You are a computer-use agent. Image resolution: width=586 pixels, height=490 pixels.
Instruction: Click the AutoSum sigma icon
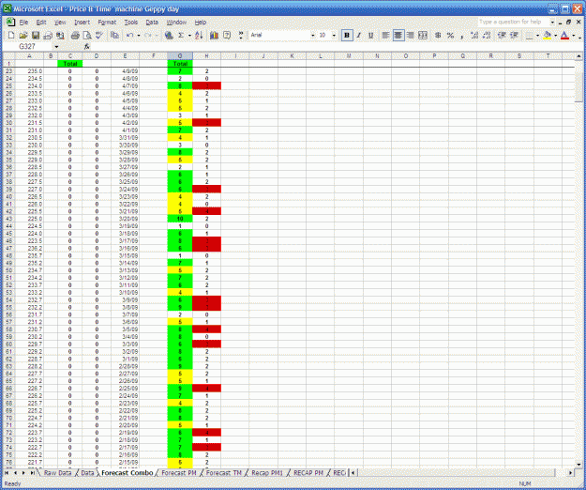point(181,35)
